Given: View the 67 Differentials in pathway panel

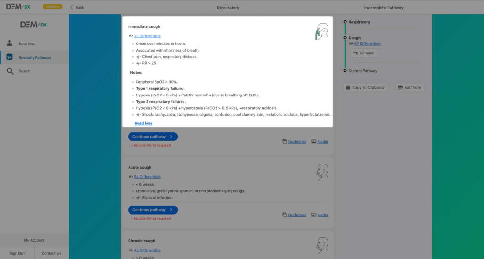Looking at the screenshot, I should [x=367, y=43].
